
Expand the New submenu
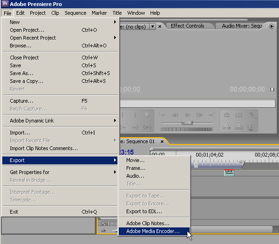(60, 22)
